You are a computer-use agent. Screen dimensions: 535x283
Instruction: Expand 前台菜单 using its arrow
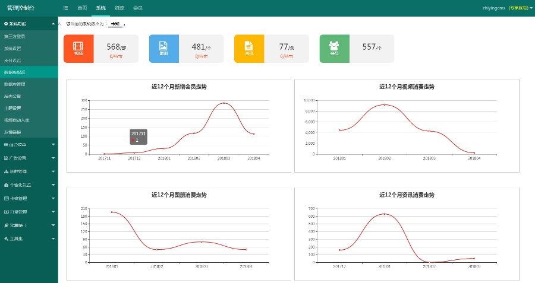click(x=53, y=145)
